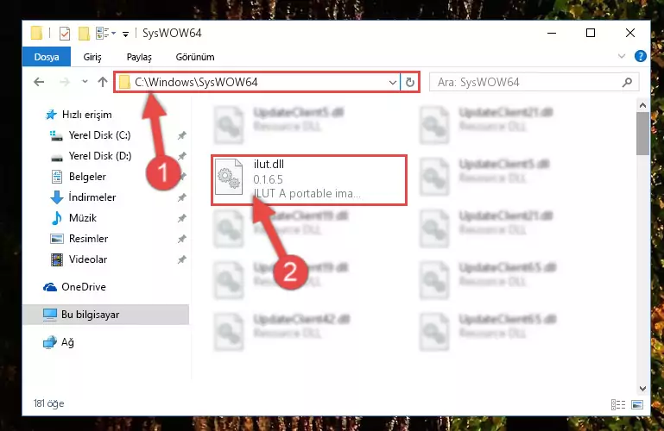Switch to the Paylaş ribbon tab
This screenshot has height=431, width=664.
pos(139,57)
